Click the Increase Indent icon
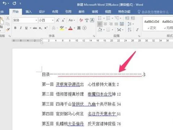This screenshot has height=130, width=173. click(x=133, y=18)
